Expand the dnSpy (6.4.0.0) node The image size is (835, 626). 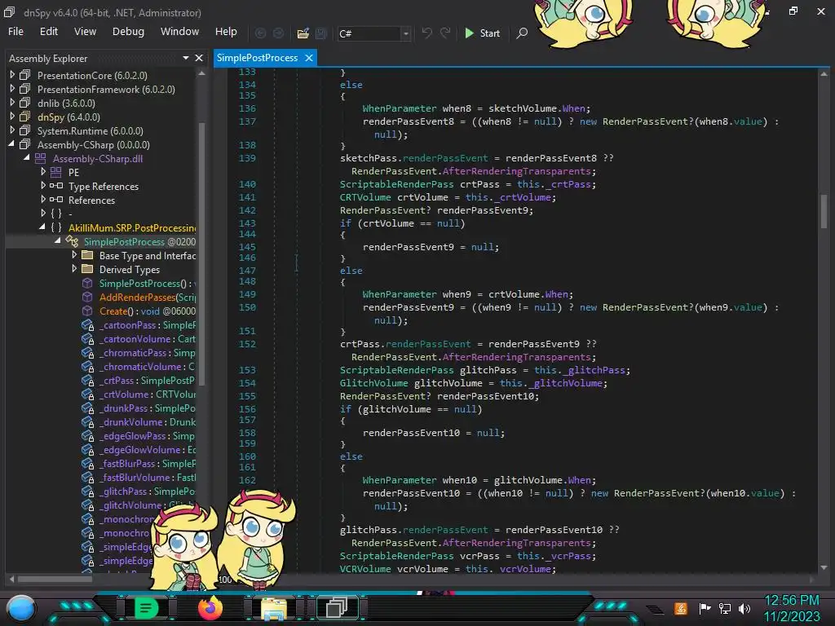click(12, 117)
